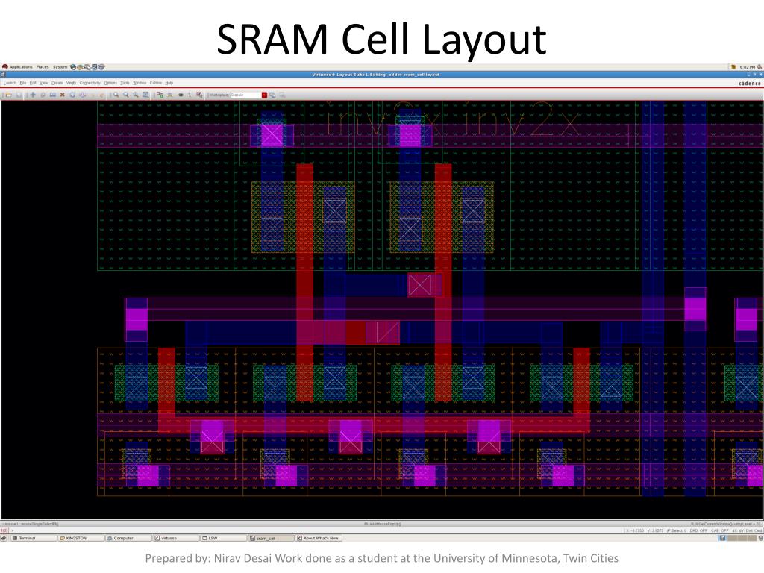This screenshot has width=764, height=573.
Task: Click the third magnifier zoom icon
Action: pos(136,95)
